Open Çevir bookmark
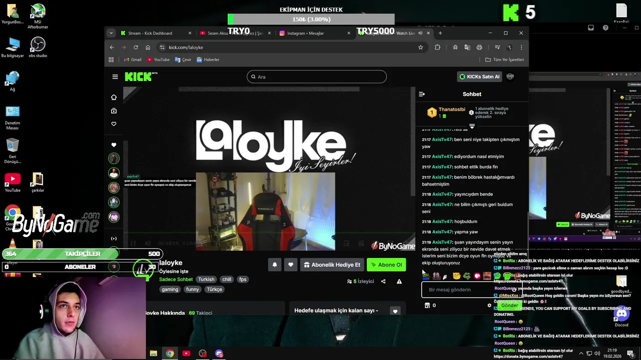 183,59
